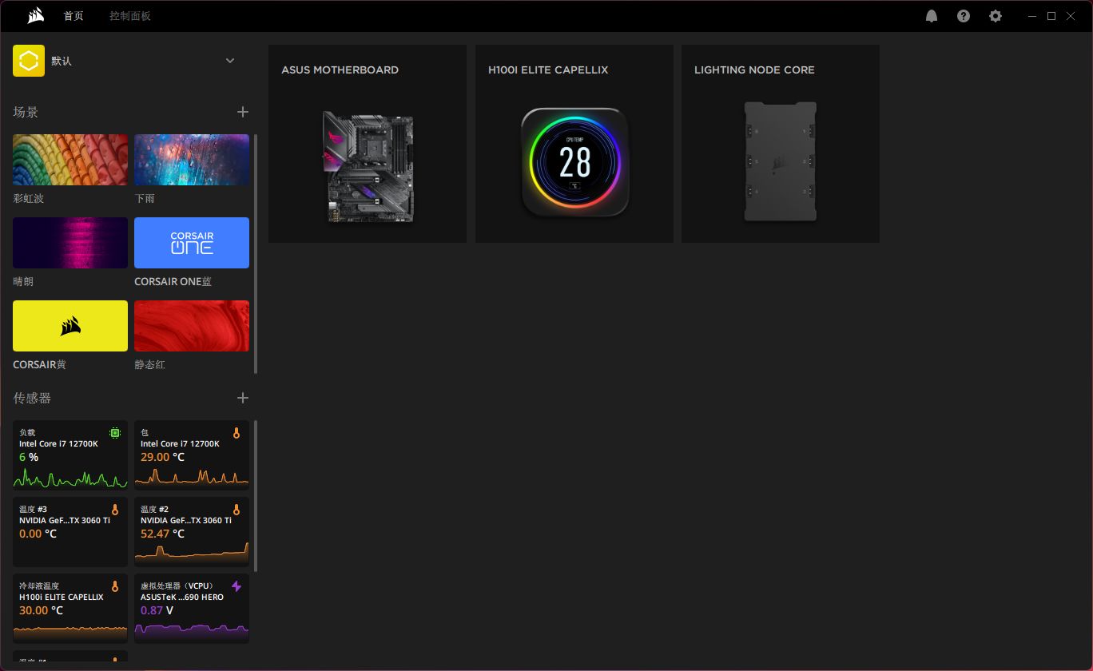This screenshot has height=671, width=1093.
Task: Click the ASUSTeK ...690 HERO sensor source text
Action: (x=182, y=597)
